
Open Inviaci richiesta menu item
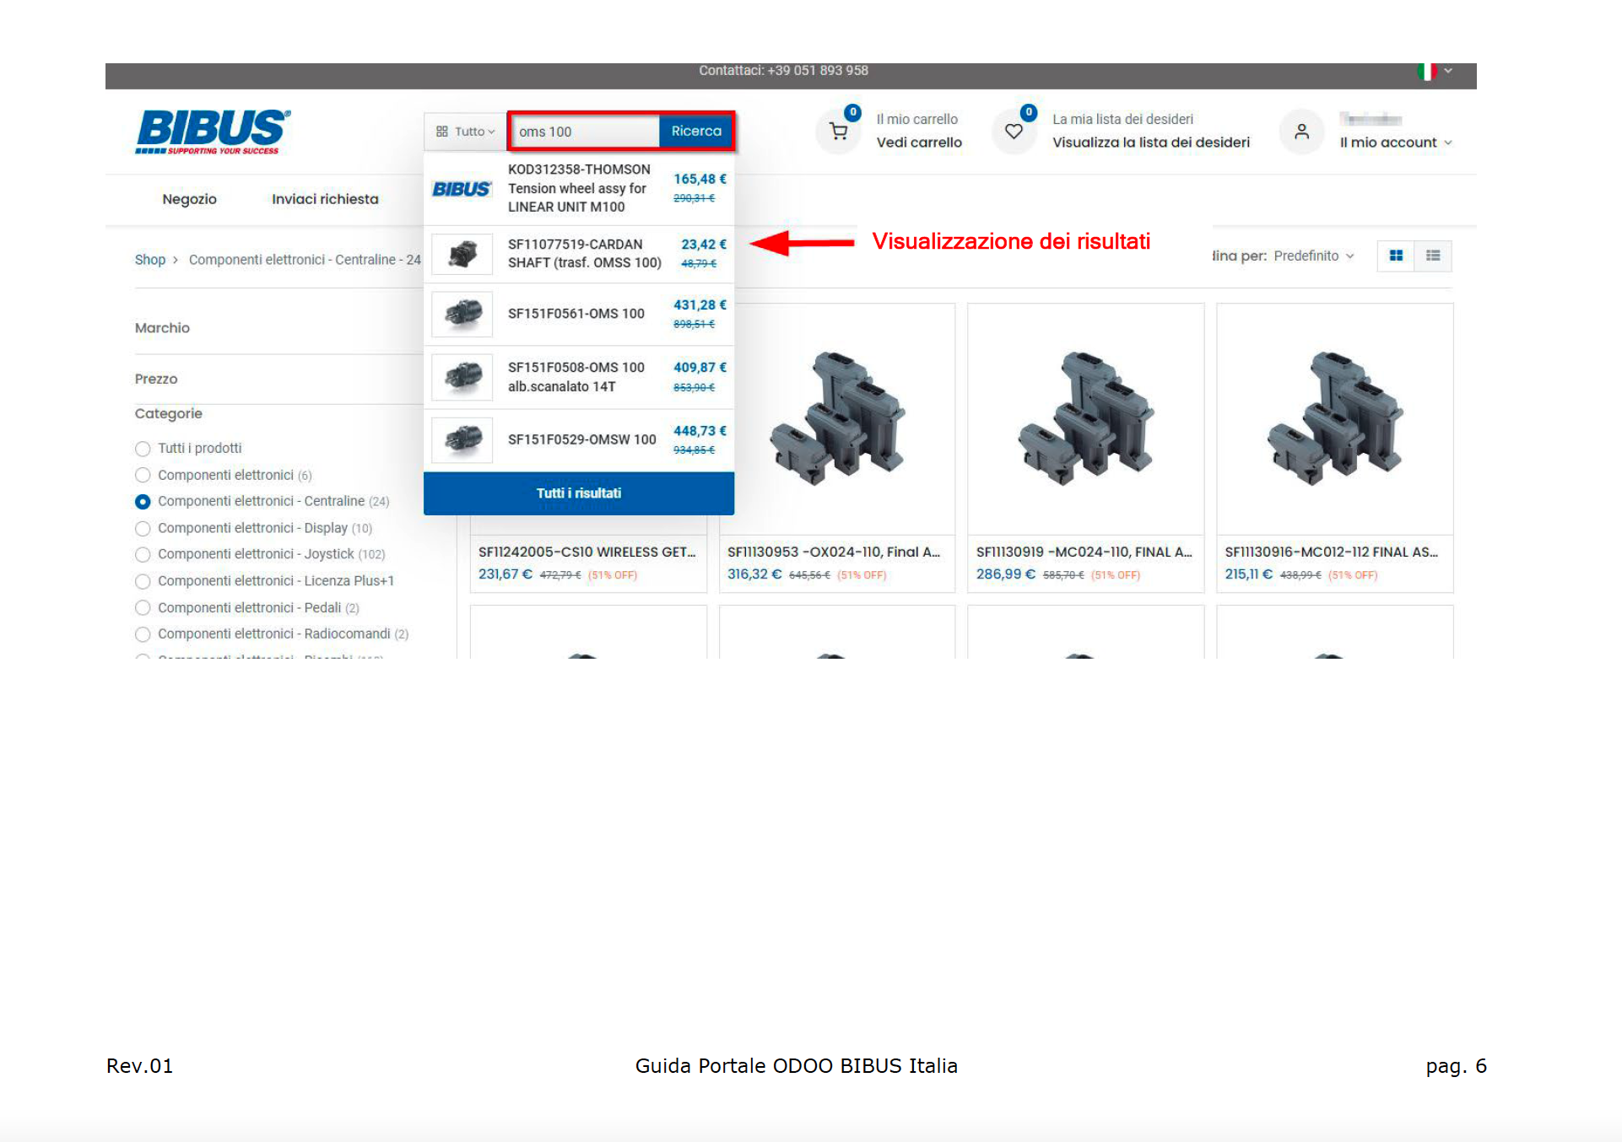tap(325, 199)
